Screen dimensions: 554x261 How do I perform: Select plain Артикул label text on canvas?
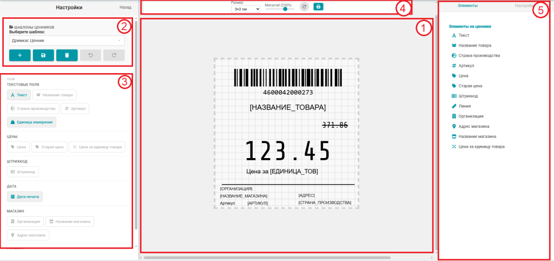pos(227,204)
